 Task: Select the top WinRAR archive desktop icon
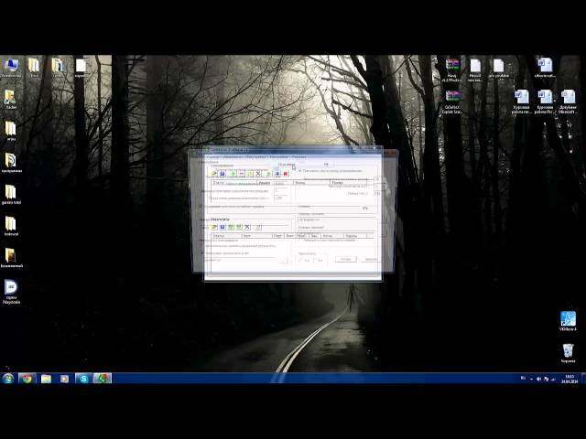[x=452, y=70]
